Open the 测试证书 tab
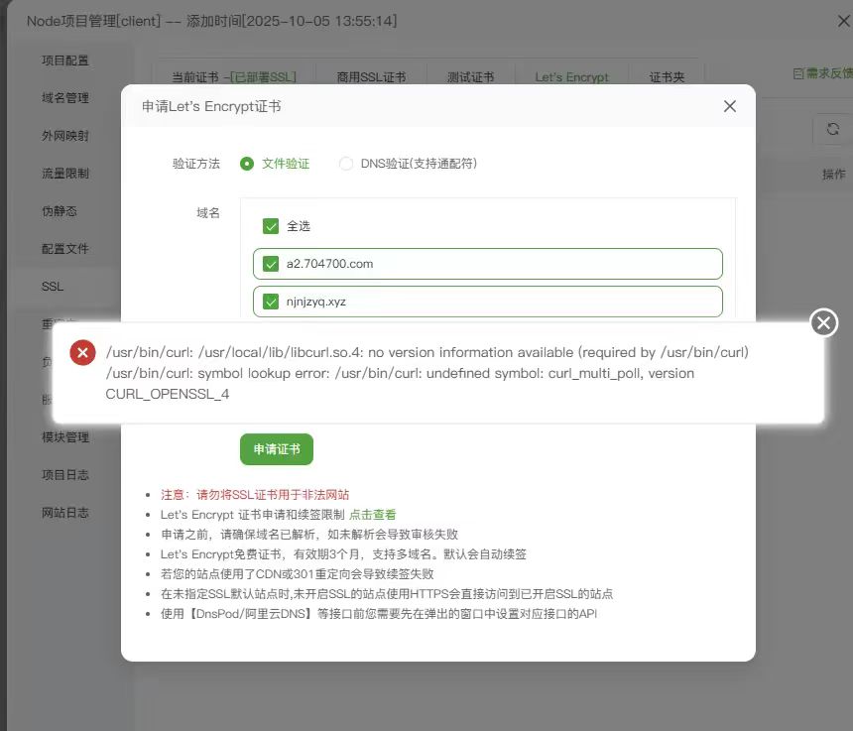This screenshot has height=731, width=853. [470, 75]
